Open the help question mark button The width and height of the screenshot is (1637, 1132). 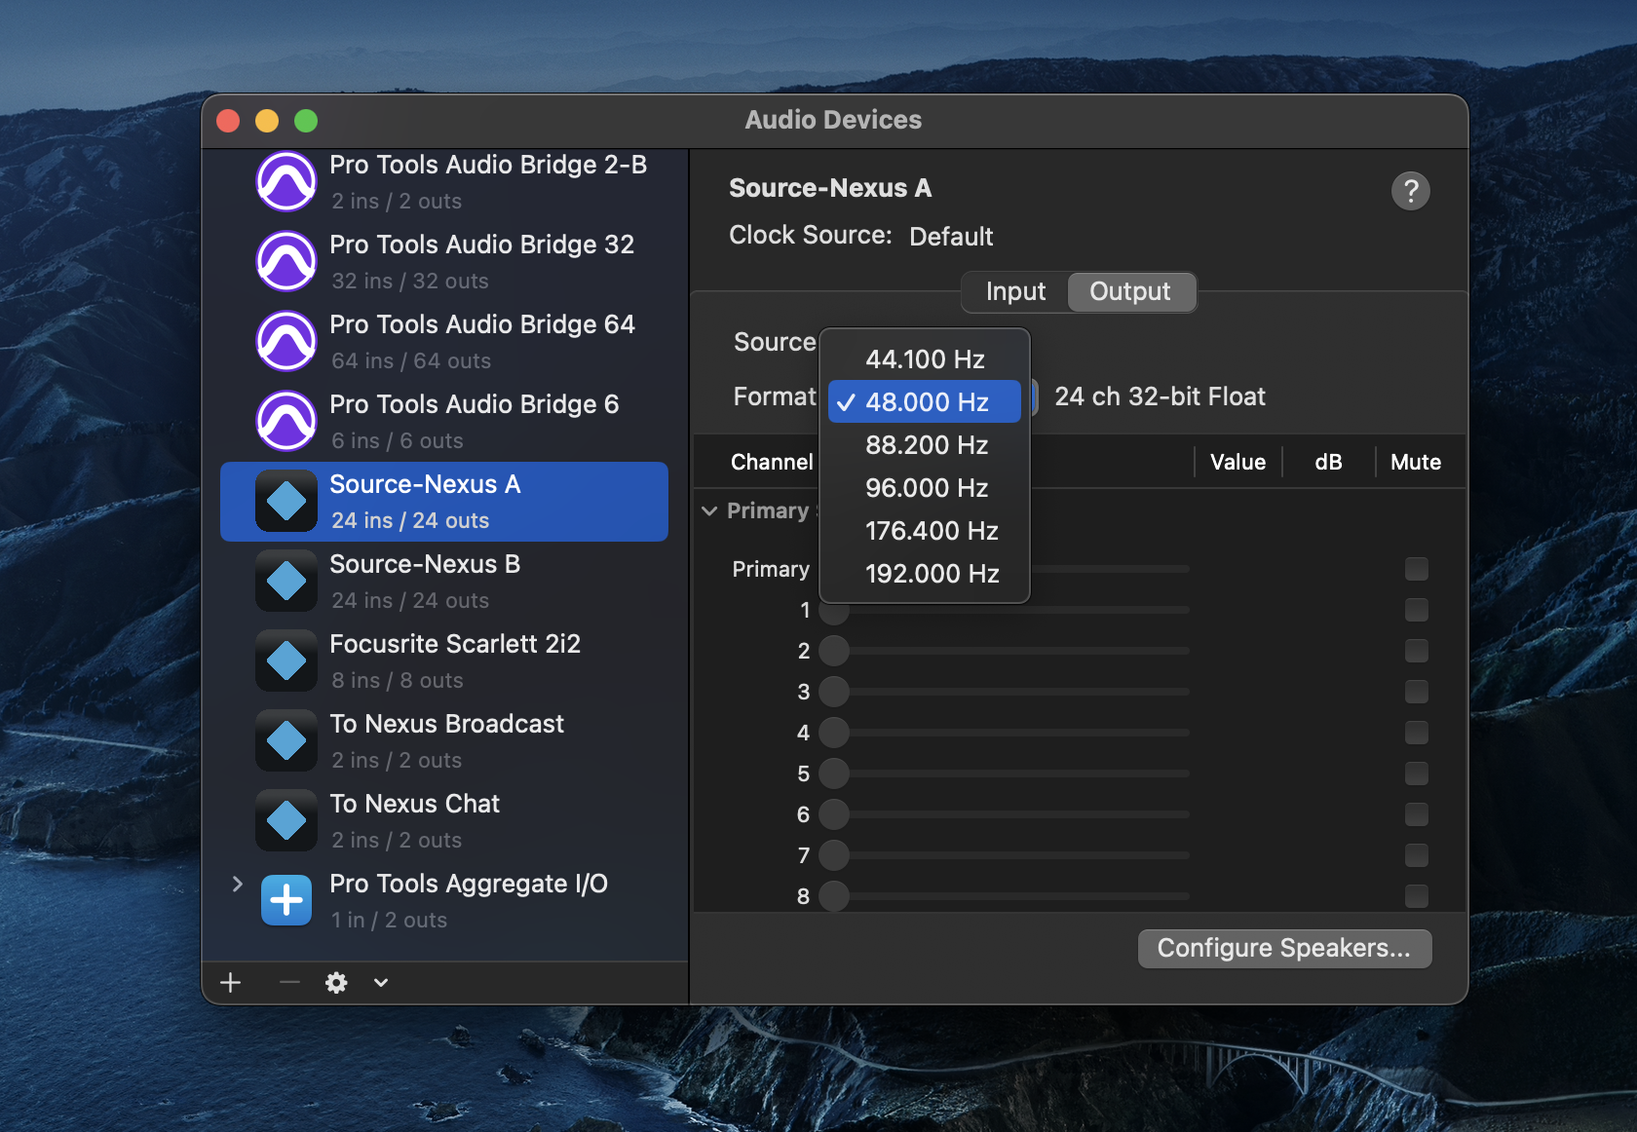[1410, 191]
